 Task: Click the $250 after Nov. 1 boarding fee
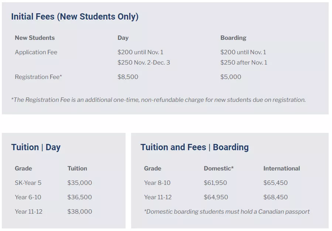tap(244, 63)
